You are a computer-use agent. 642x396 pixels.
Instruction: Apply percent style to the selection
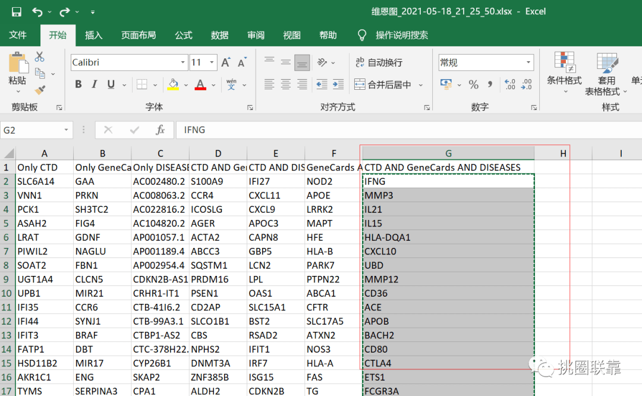[473, 84]
